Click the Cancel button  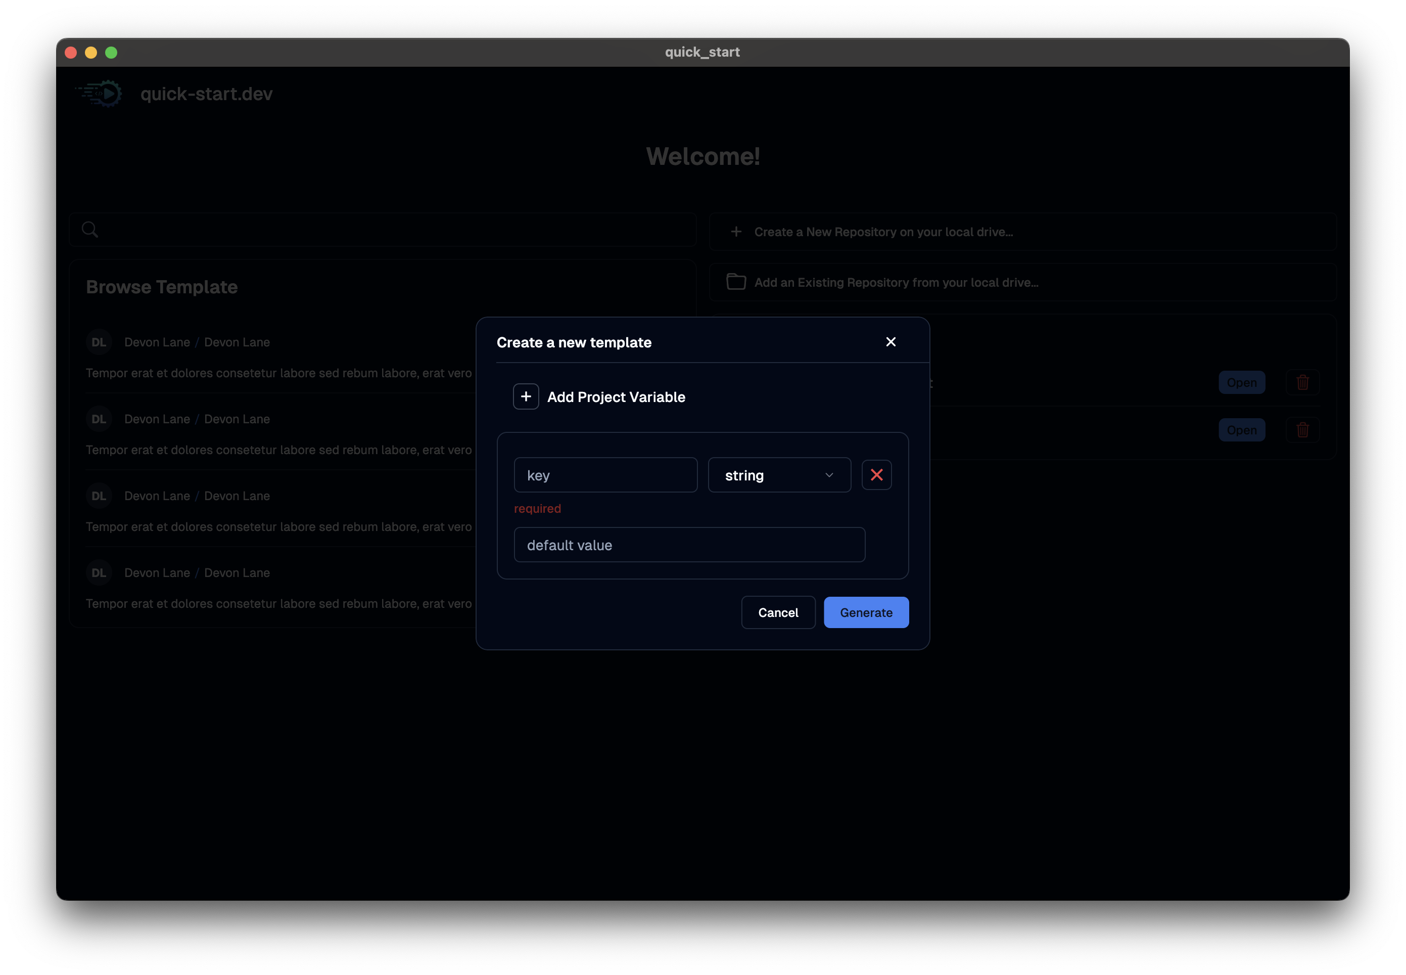(778, 612)
